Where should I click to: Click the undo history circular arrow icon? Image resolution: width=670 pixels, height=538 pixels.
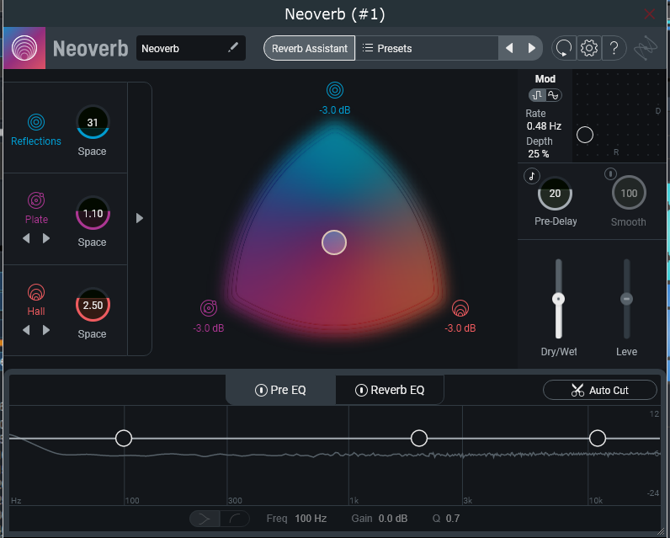(x=564, y=48)
